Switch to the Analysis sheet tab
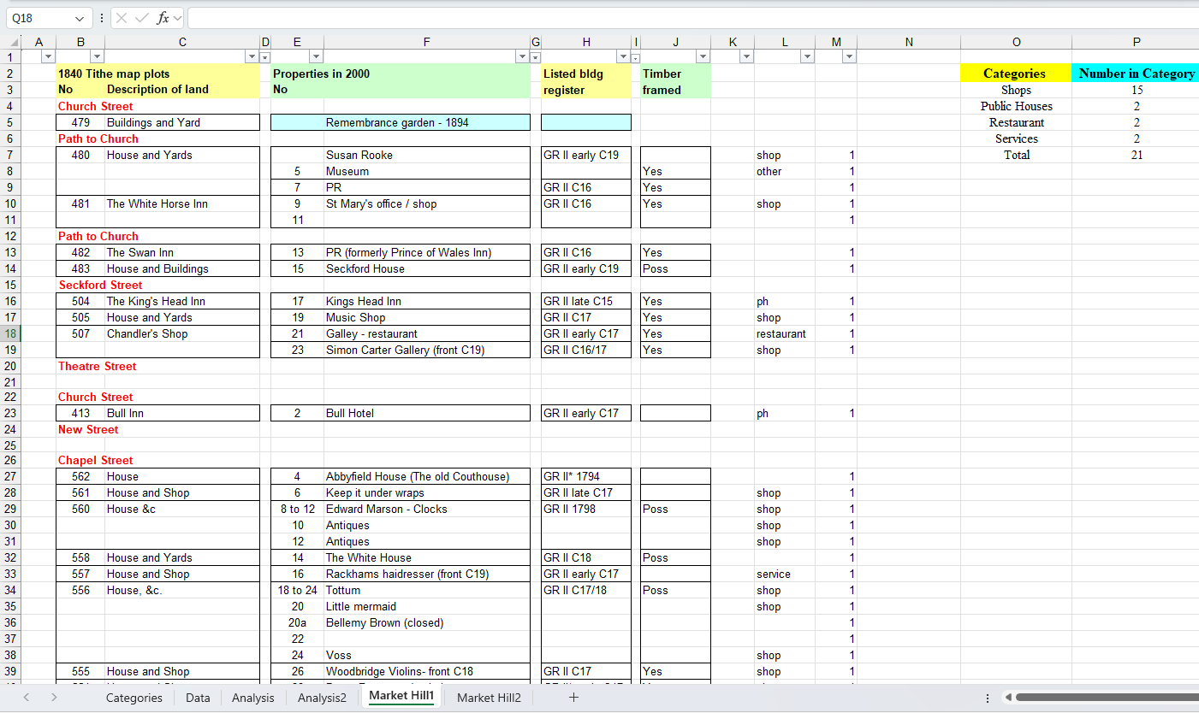The image size is (1199, 713). pyautogui.click(x=253, y=698)
